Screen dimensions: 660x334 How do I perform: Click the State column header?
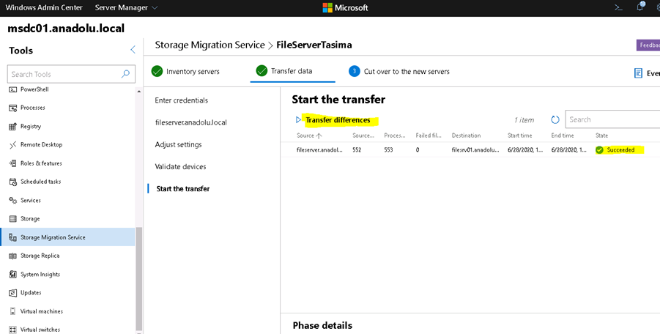(x=601, y=136)
